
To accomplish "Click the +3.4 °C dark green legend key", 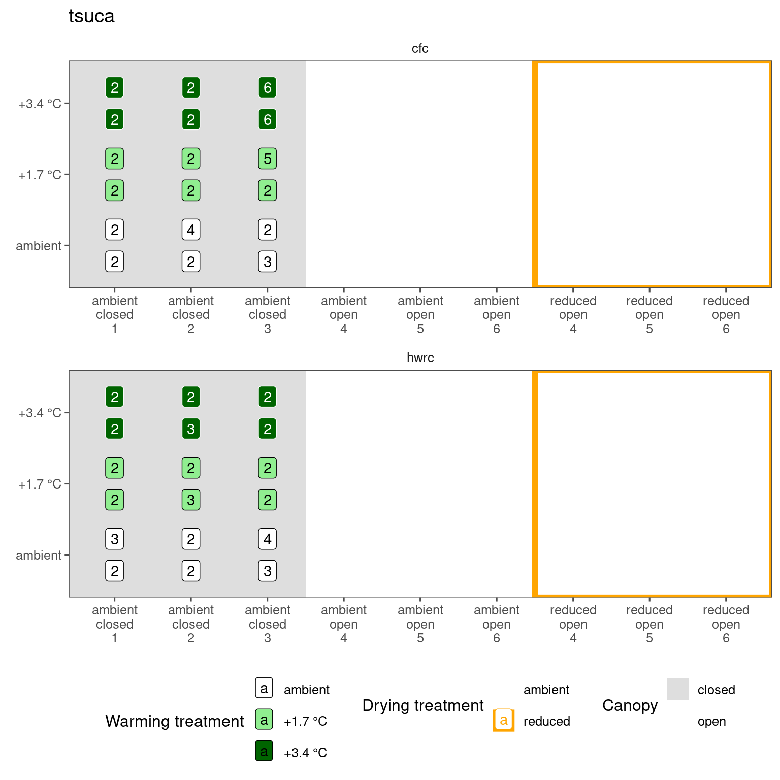I will [x=264, y=751].
